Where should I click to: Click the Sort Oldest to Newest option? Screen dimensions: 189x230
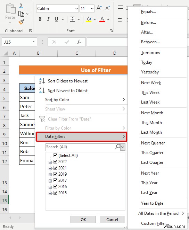click(68, 81)
